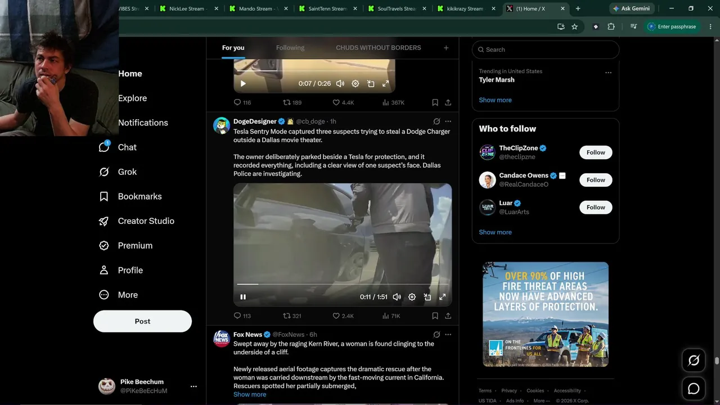The height and width of the screenshot is (405, 720).
Task: View analytics showing 367K views
Action: [x=393, y=102]
